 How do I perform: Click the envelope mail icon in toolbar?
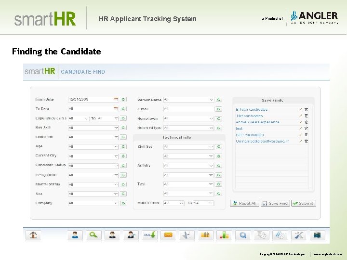(168, 235)
